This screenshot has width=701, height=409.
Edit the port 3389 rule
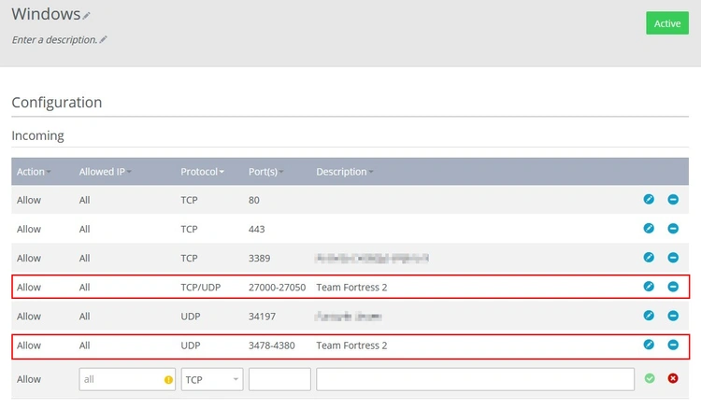click(649, 258)
